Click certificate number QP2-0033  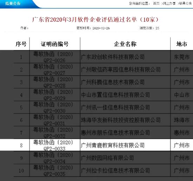coord(54,149)
